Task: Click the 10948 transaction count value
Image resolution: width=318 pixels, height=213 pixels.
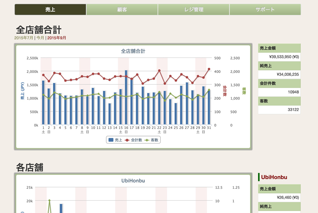Action: [x=293, y=92]
